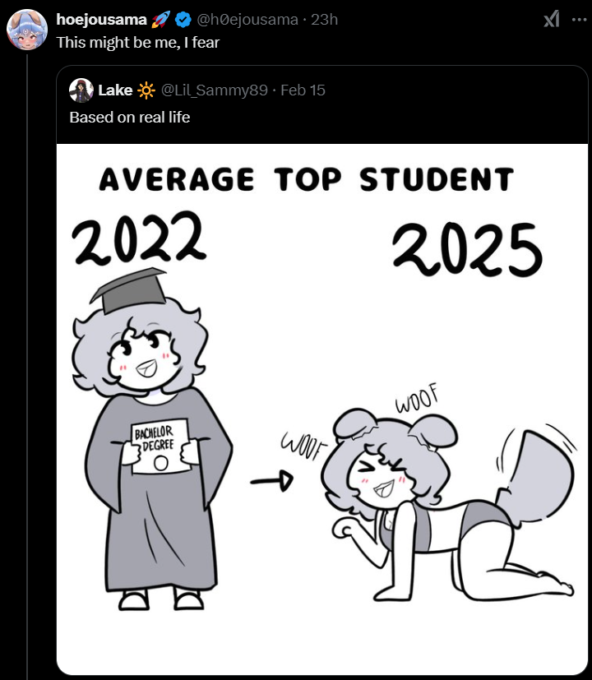Click the "AVERAGE TOP STUDENT" comic title
The height and width of the screenshot is (680, 592).
pos(306,179)
